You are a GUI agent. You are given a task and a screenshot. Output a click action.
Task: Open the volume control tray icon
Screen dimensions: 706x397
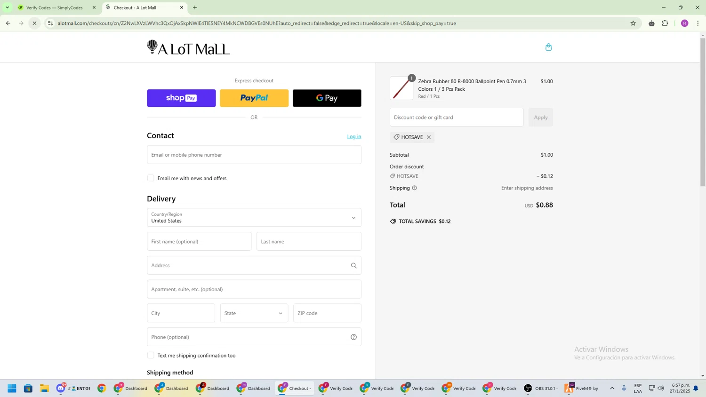tap(661, 388)
